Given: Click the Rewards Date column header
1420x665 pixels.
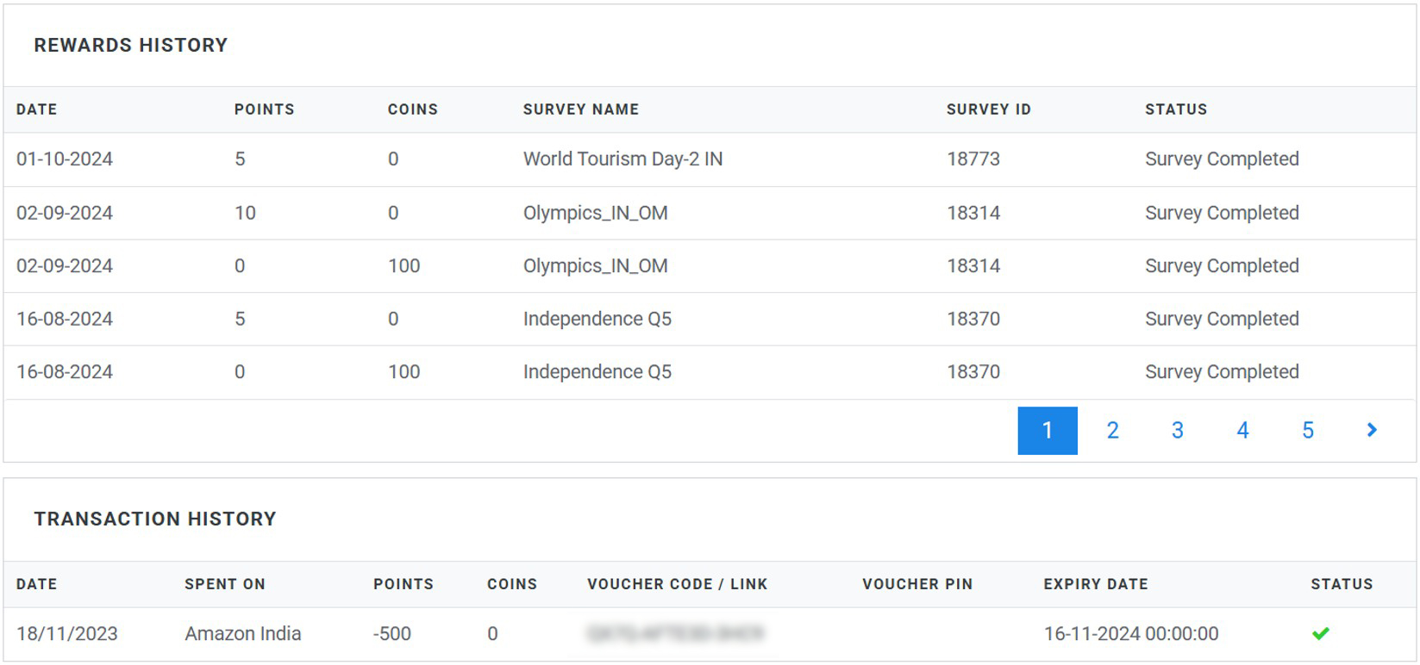Looking at the screenshot, I should click(x=36, y=109).
